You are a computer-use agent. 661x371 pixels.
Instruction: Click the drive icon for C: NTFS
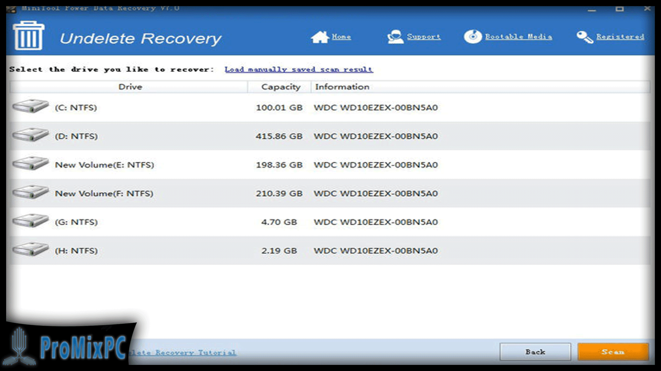point(31,106)
